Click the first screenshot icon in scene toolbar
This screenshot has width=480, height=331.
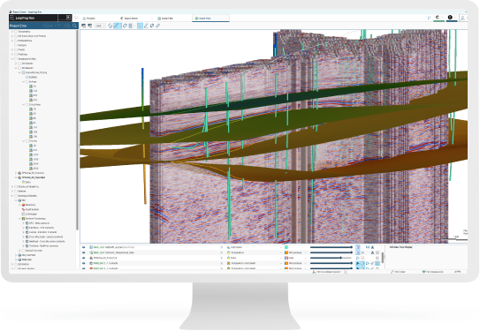(x=83, y=26)
